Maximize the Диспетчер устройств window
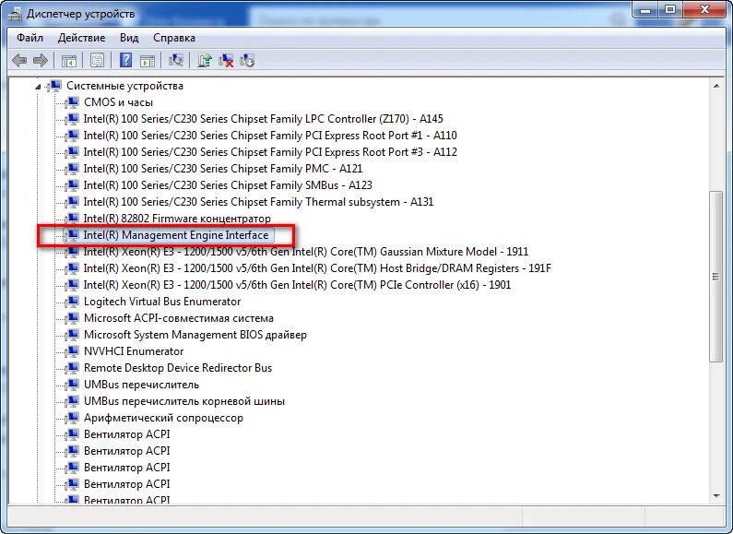 670,10
